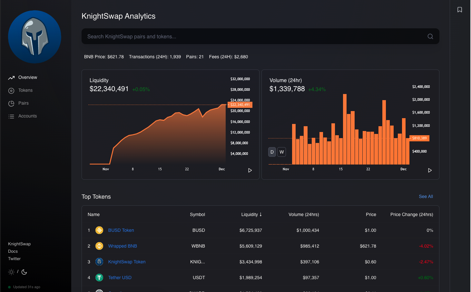Click the bookmark icon at top right
471x292 pixels.
(x=460, y=10)
